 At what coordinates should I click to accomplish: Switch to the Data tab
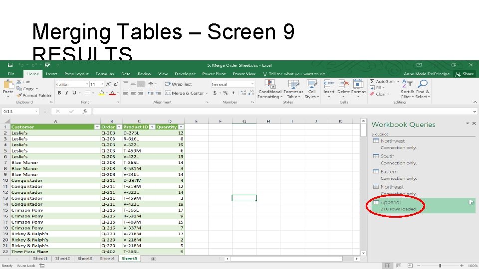(x=126, y=74)
